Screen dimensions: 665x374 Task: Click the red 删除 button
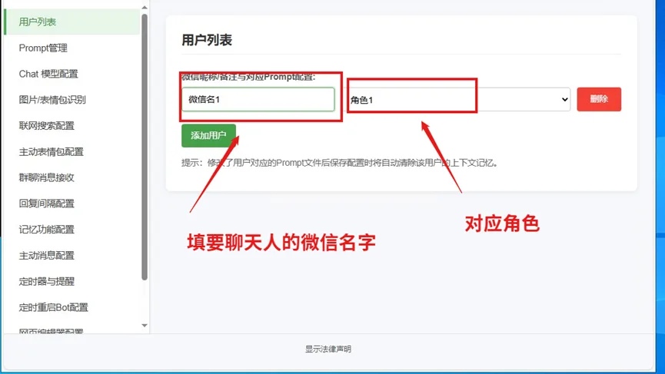pyautogui.click(x=599, y=99)
